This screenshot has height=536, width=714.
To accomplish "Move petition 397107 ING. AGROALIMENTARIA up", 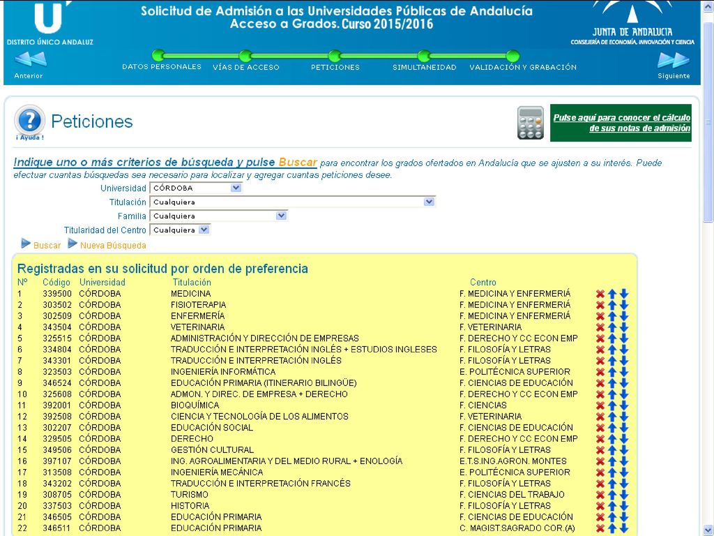I will pyautogui.click(x=612, y=461).
